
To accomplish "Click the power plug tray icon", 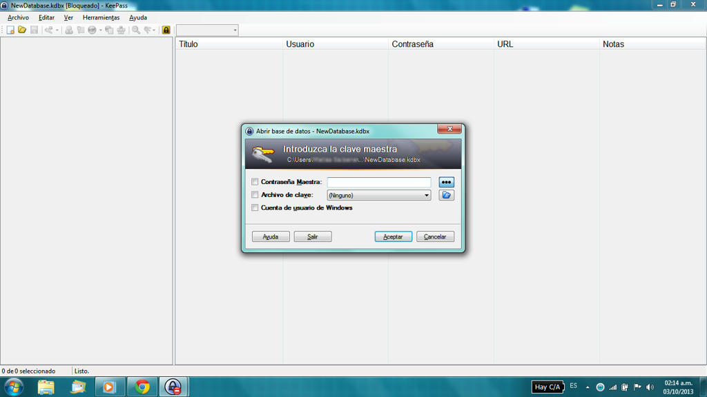I will point(624,387).
